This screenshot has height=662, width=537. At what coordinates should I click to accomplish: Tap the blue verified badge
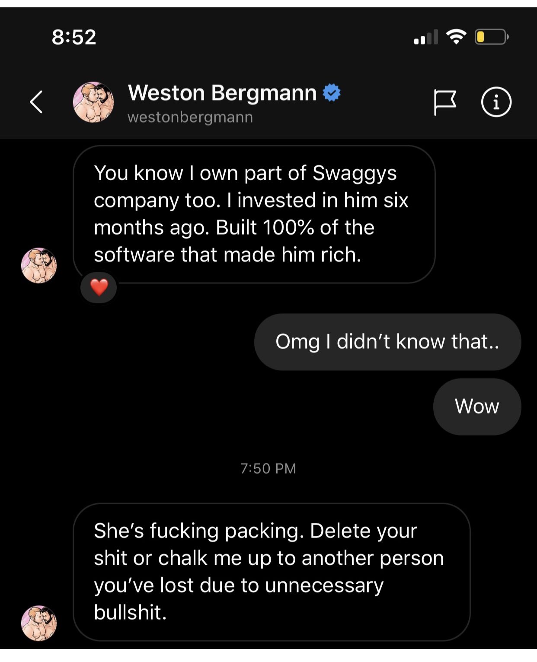coord(332,92)
